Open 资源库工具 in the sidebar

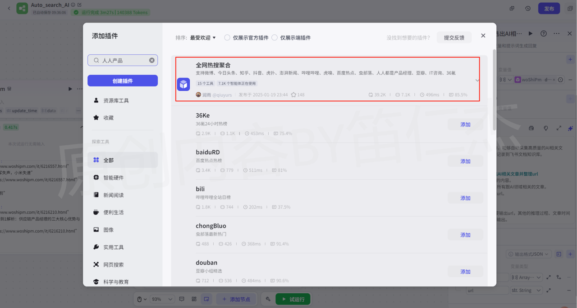pyautogui.click(x=123, y=101)
